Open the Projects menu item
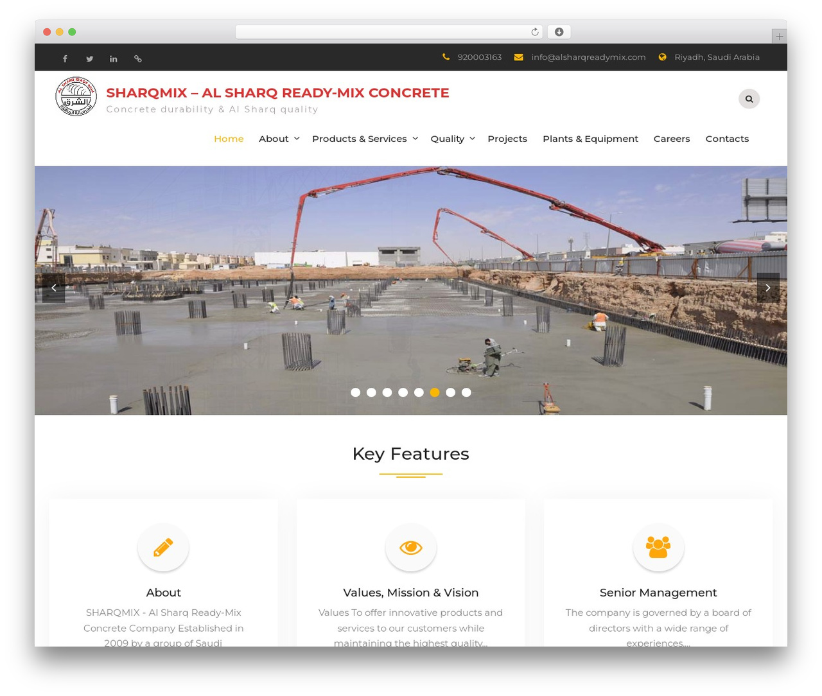 coord(507,139)
